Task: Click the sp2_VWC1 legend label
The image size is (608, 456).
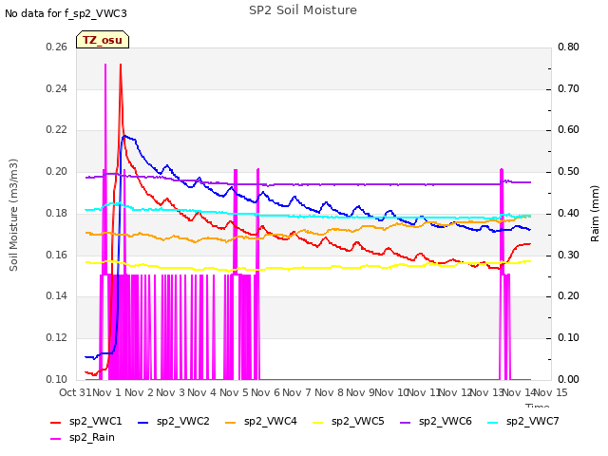Action: tap(95, 421)
